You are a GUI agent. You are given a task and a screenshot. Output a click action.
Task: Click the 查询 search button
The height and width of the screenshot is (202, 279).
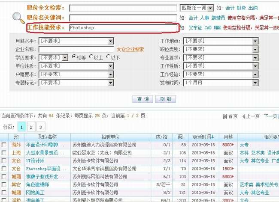[143, 99]
